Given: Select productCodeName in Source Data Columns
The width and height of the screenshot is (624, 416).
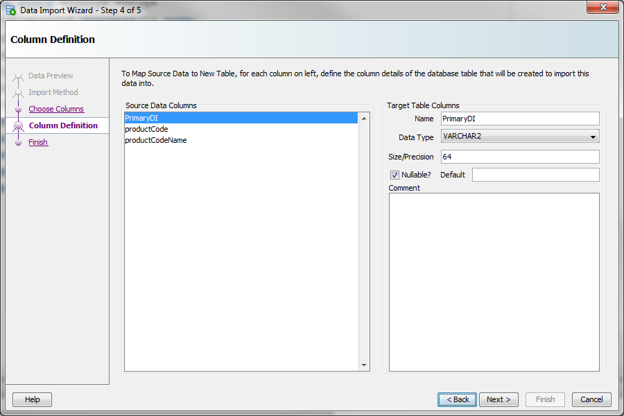Looking at the screenshot, I should click(x=241, y=140).
